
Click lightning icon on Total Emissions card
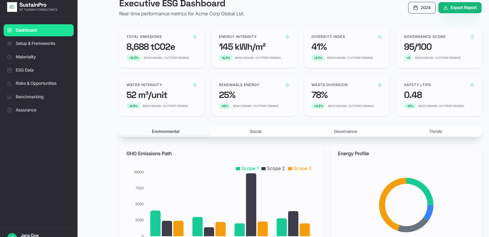tap(195, 37)
